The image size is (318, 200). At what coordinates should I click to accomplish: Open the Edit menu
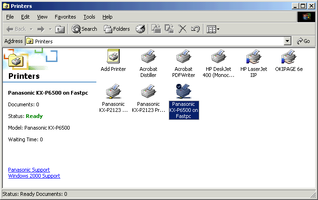tap(25, 17)
